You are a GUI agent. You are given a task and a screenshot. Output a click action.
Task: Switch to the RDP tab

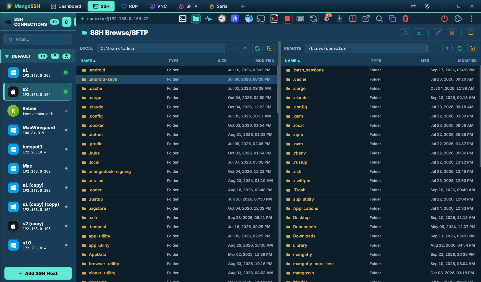tap(130, 6)
